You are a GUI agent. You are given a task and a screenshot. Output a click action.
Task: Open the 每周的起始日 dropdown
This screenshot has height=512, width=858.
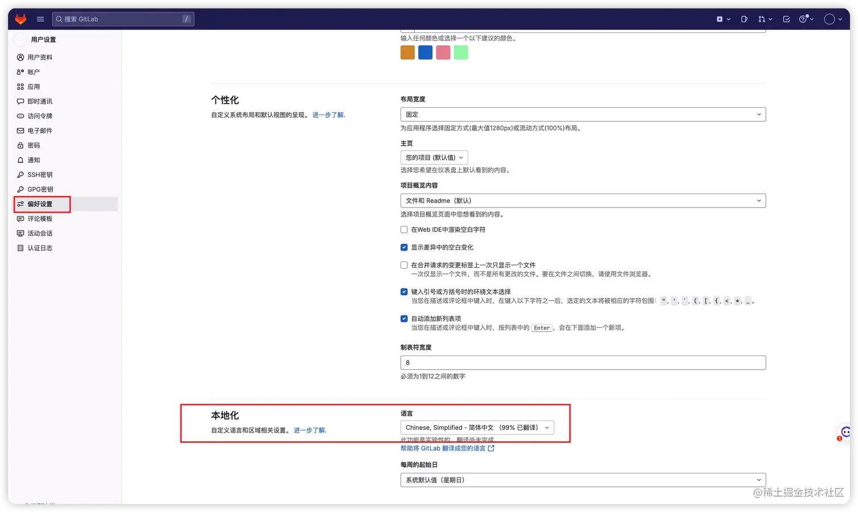pos(583,480)
